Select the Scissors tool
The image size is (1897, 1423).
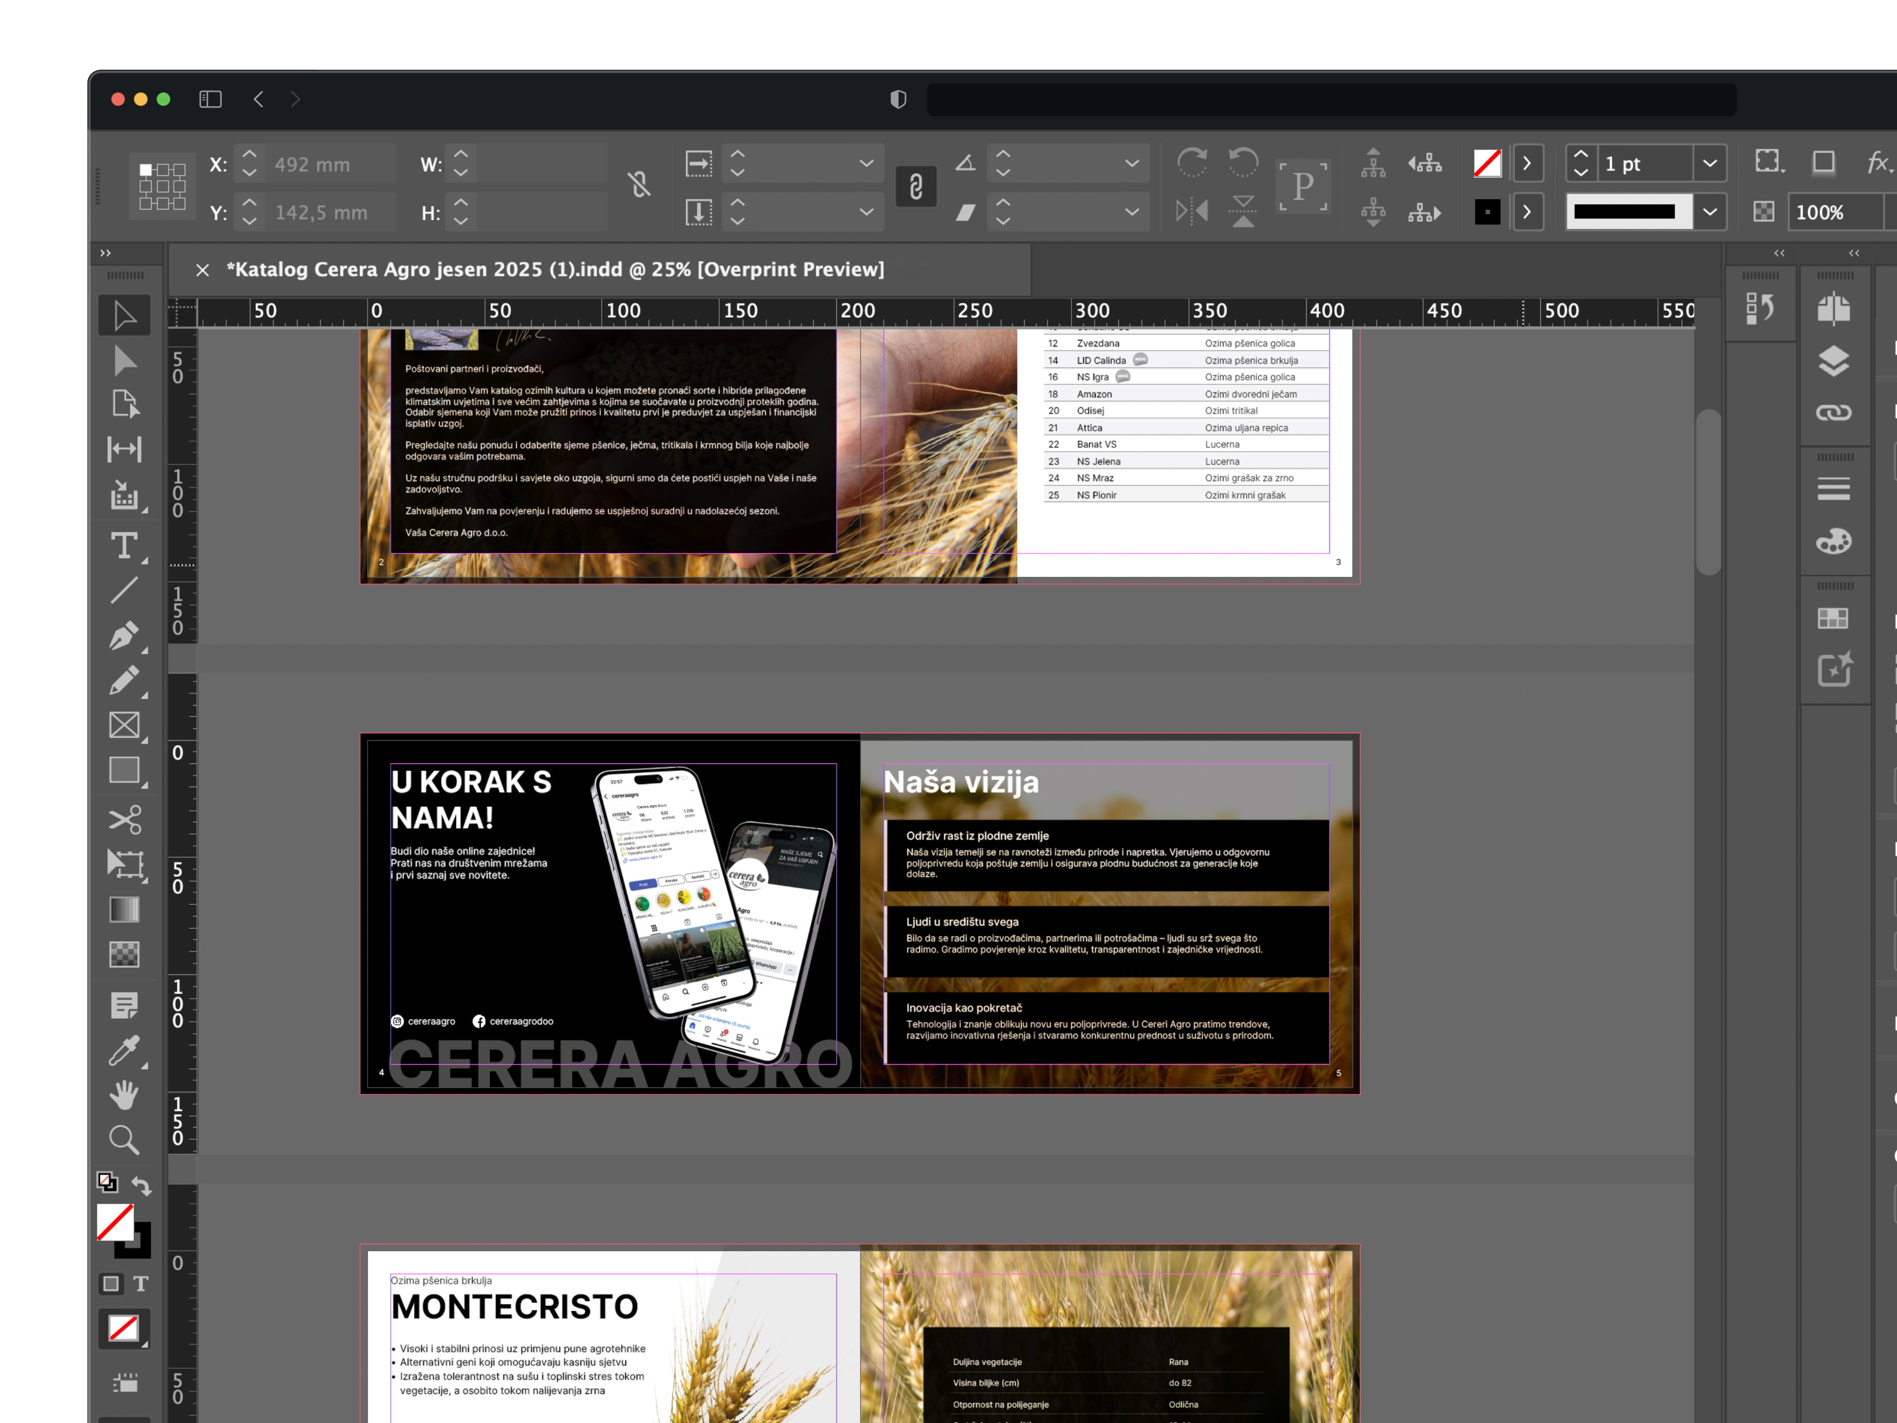[124, 819]
